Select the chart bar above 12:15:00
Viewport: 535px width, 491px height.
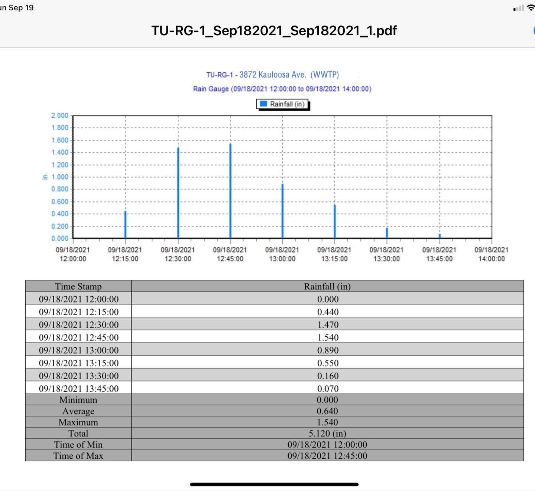pos(126,224)
